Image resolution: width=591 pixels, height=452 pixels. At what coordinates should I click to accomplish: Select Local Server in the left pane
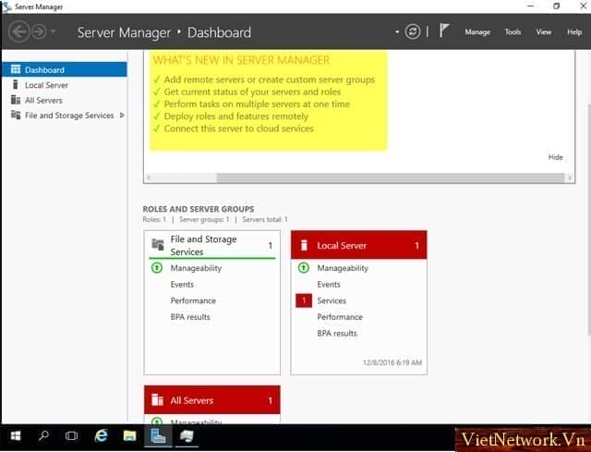(x=65, y=85)
